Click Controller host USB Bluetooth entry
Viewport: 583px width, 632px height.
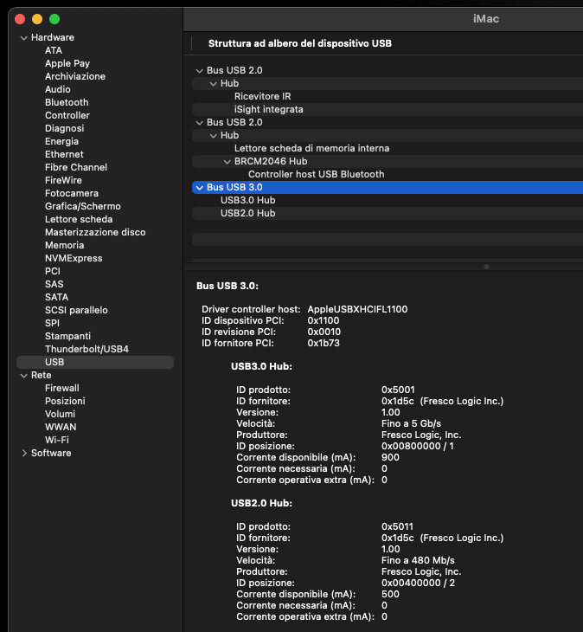[x=316, y=174]
